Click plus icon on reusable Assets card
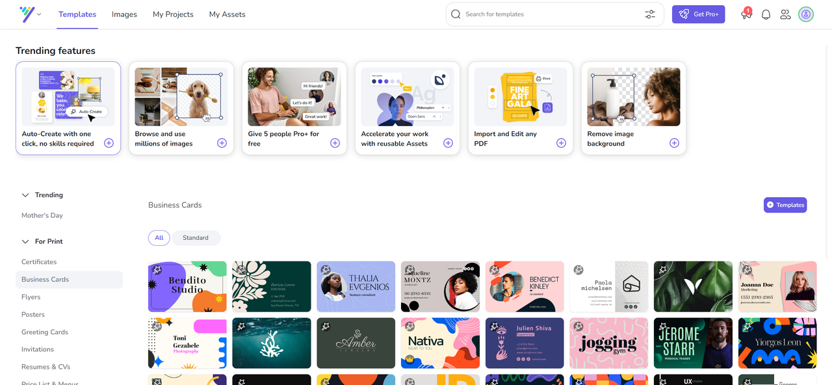The height and width of the screenshot is (385, 832). pyautogui.click(x=448, y=143)
